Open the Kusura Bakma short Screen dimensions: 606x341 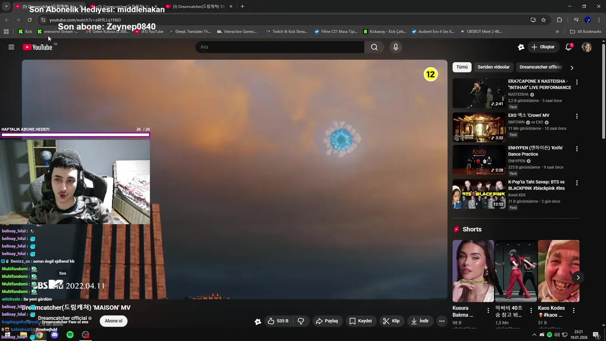[473, 271]
